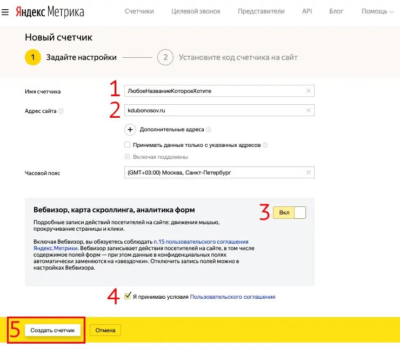The width and height of the screenshot is (400, 349).
Task: Open help hint next to Адрес сайта
Action: (61, 111)
